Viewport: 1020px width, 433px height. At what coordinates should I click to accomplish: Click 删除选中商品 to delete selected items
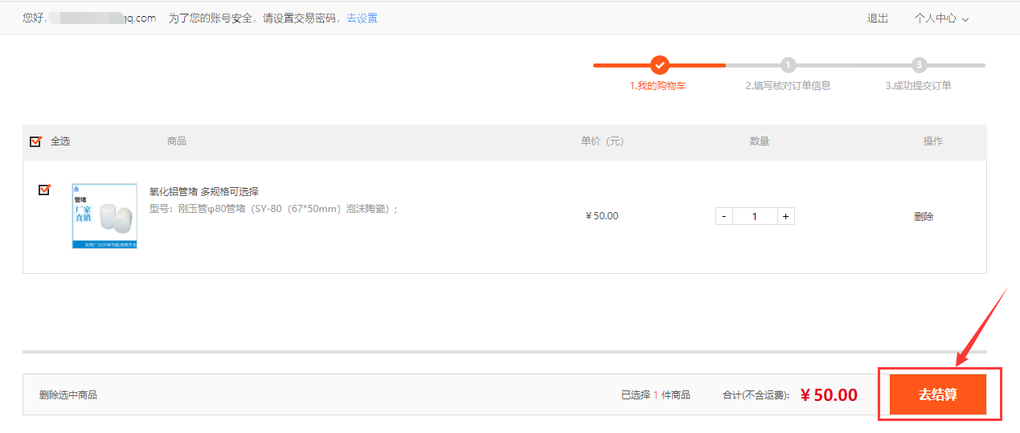68,394
